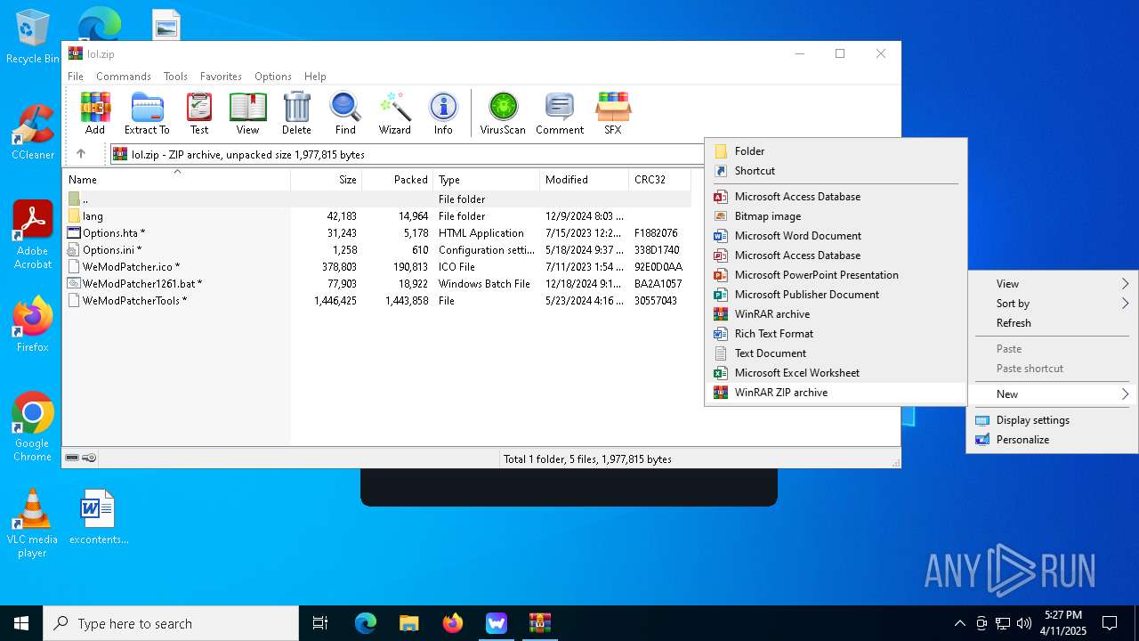
Task: Open Adobe Acrobat desktop shortcut
Action: coord(32,235)
